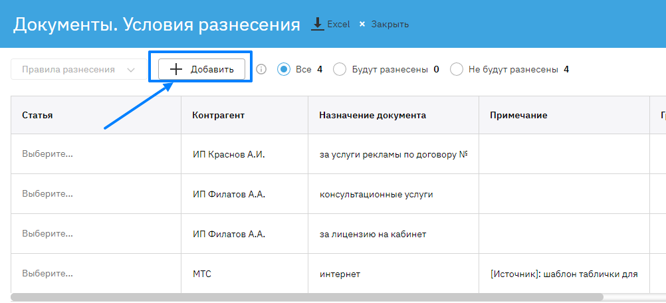
Task: Click the консультационные услуги cell
Action: [x=376, y=194]
